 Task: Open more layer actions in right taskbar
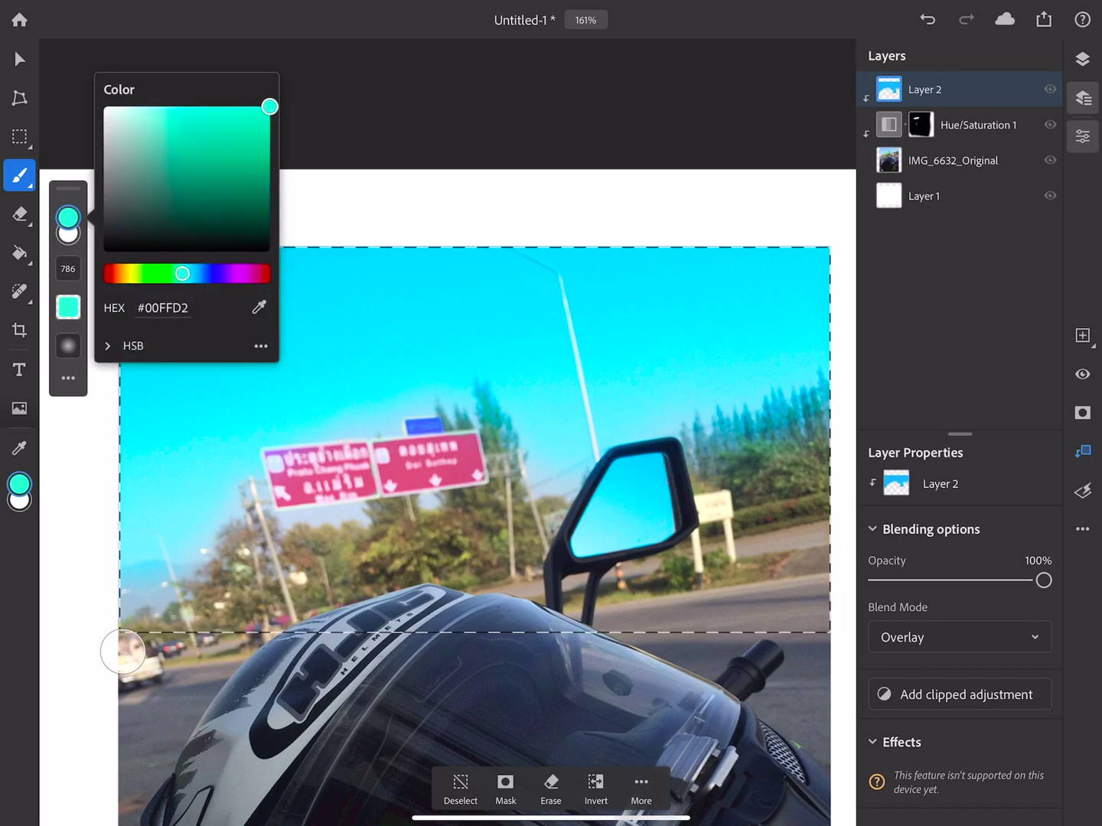(x=1082, y=528)
